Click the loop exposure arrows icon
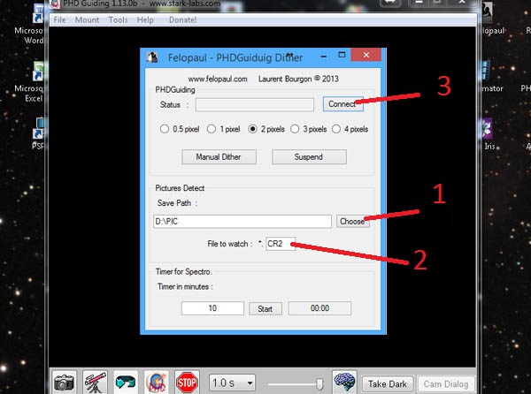Screen dimensions: 531x394 (126, 383)
